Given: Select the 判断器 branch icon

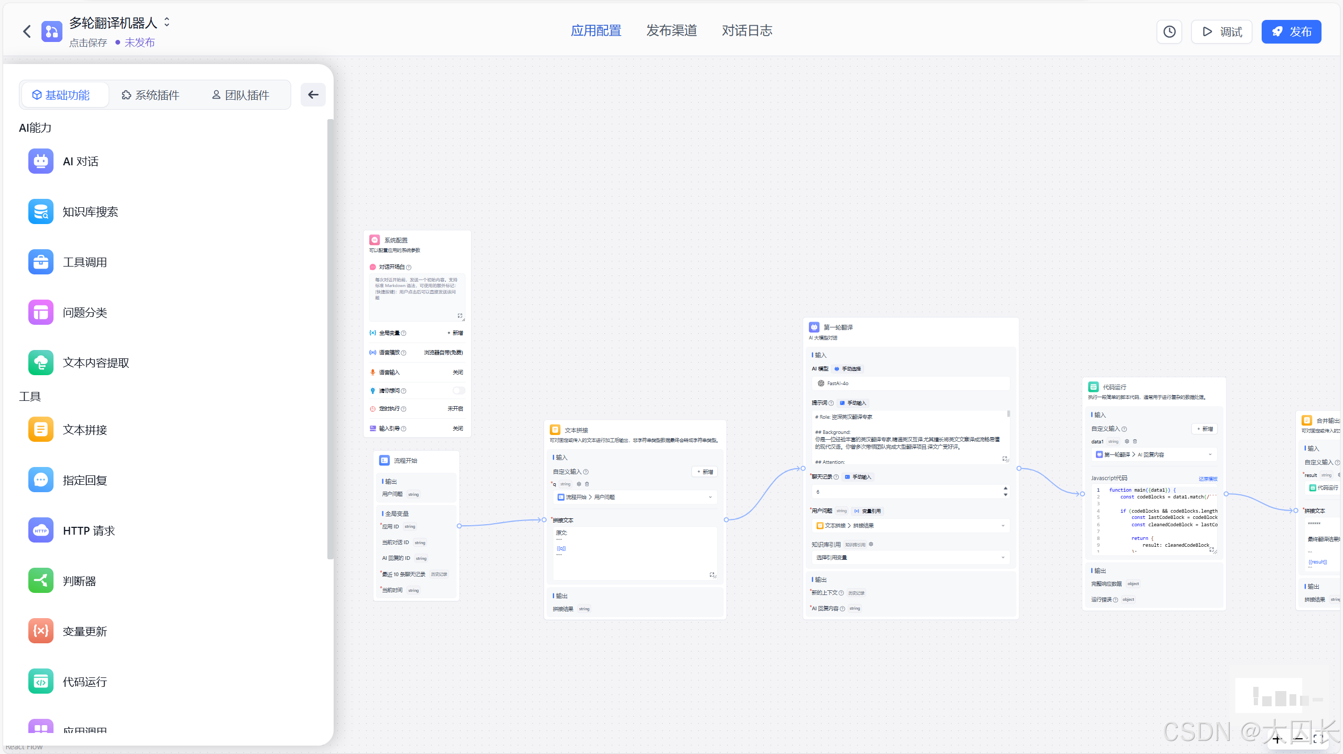Looking at the screenshot, I should [x=40, y=581].
